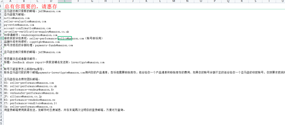285x125 pixels.
Task: Click the 账号冻结后的余额处理 payments-funds row
Action: coord(38,45)
